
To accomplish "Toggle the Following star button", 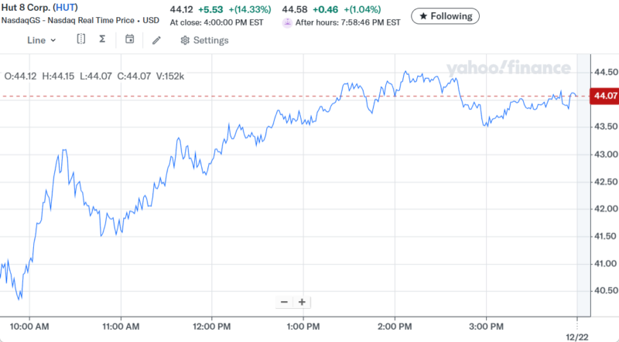I will [x=445, y=15].
